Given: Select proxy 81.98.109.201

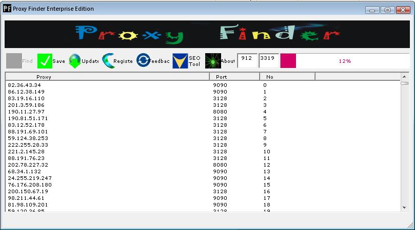Looking at the screenshot, I should pos(28,204).
